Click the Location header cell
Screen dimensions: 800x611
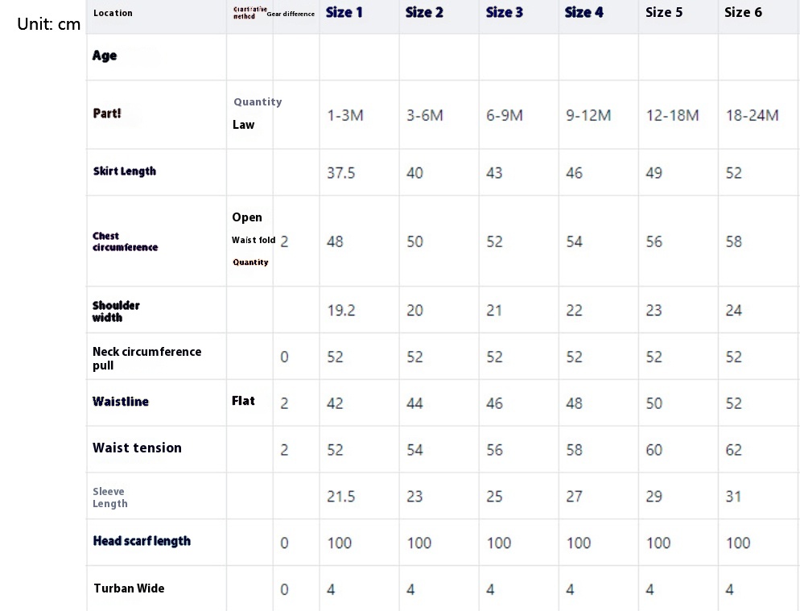[x=113, y=13]
